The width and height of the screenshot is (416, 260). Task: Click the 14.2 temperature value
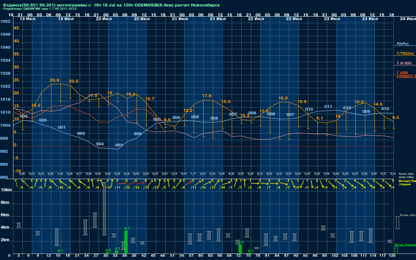[x=36, y=105]
